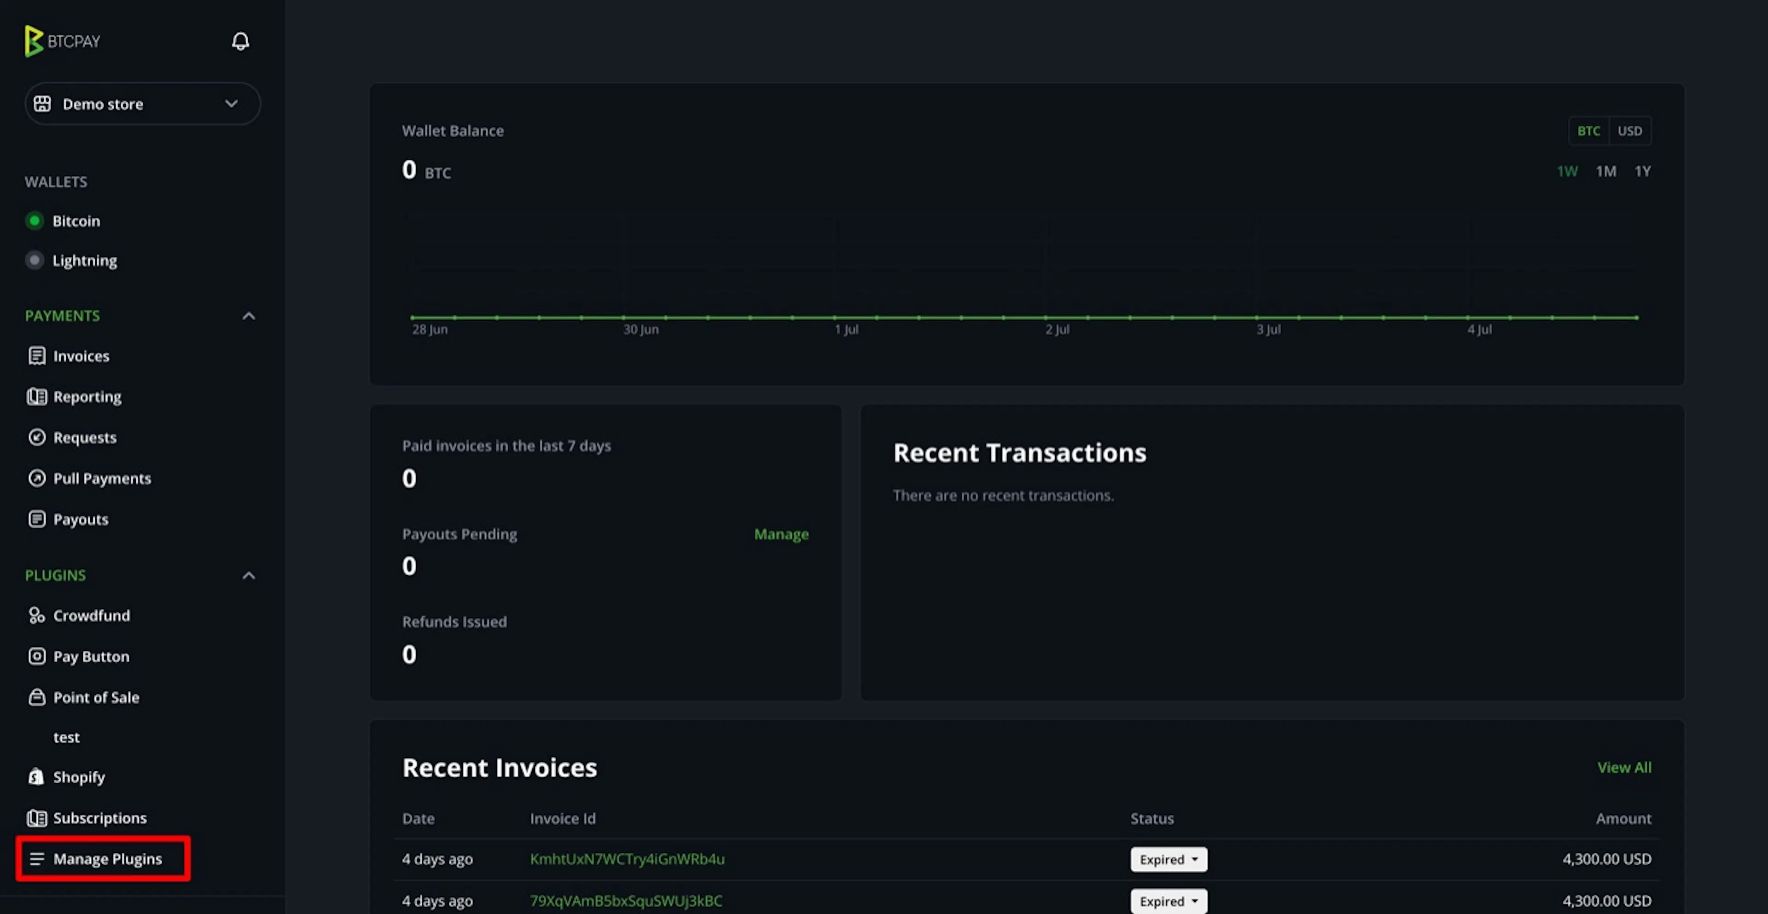Click the Manage Plugins list icon
Image resolution: width=1768 pixels, height=914 pixels.
pyautogui.click(x=37, y=858)
